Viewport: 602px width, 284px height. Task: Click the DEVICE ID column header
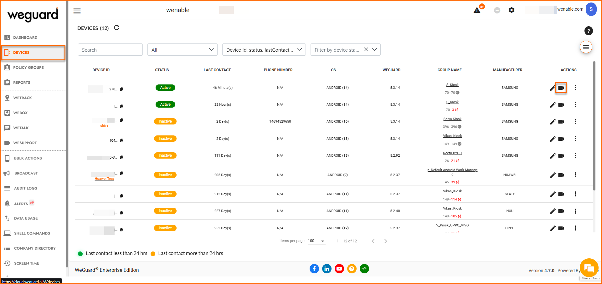pyautogui.click(x=101, y=70)
